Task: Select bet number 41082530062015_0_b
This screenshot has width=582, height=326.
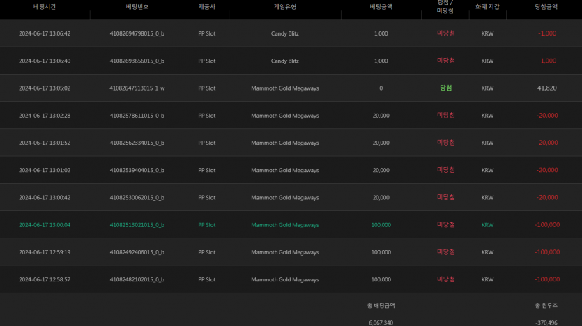Action: coord(137,198)
